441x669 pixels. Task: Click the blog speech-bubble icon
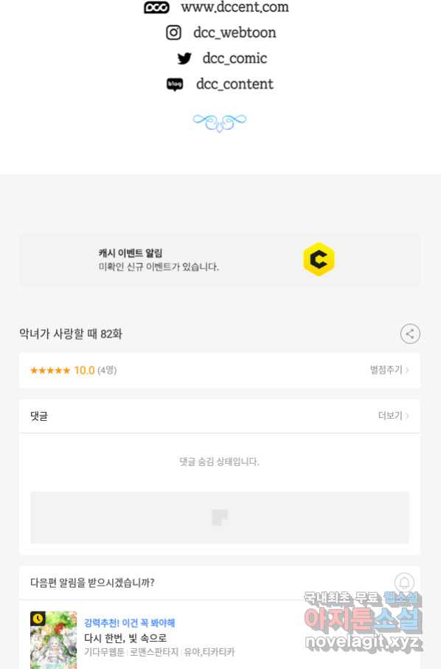pos(175,84)
